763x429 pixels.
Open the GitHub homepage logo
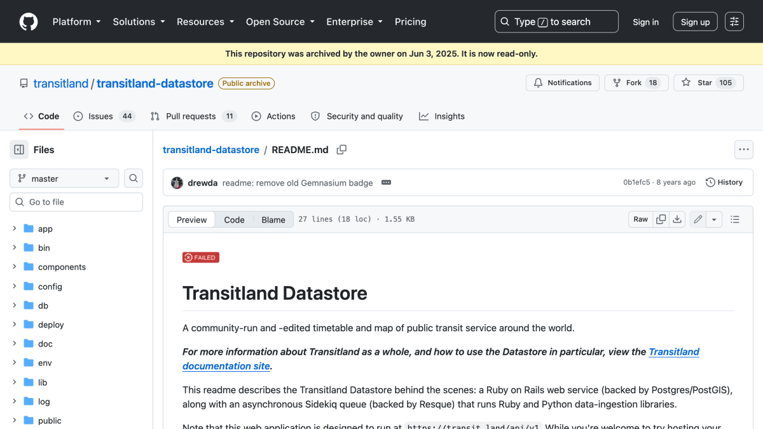tap(29, 22)
